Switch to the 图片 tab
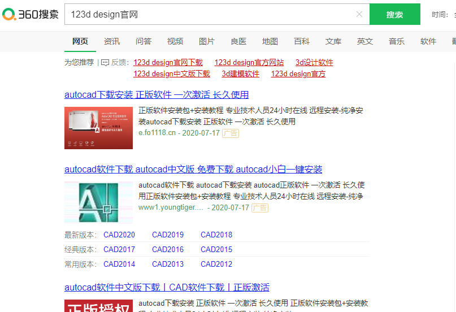Viewport: 456px width, 312px height. pyautogui.click(x=207, y=41)
